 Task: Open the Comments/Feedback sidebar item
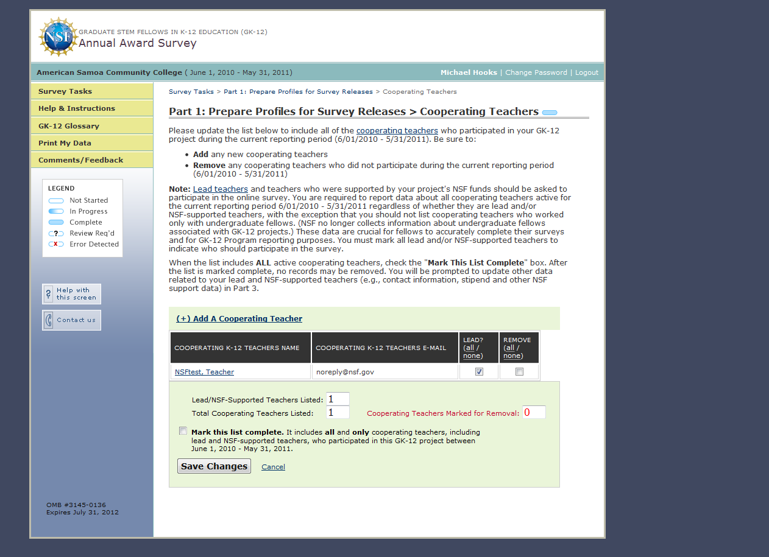pos(92,160)
